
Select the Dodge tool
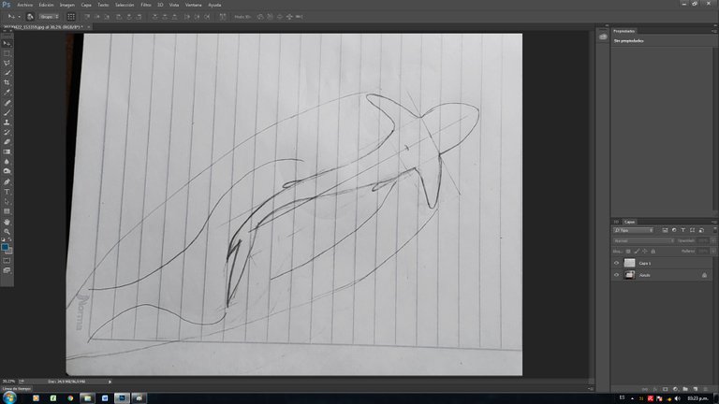[x=7, y=171]
